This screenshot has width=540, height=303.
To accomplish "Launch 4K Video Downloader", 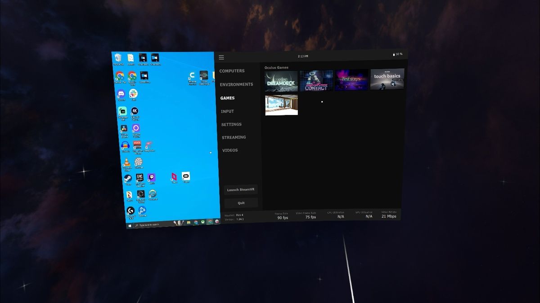I will tap(134, 111).
